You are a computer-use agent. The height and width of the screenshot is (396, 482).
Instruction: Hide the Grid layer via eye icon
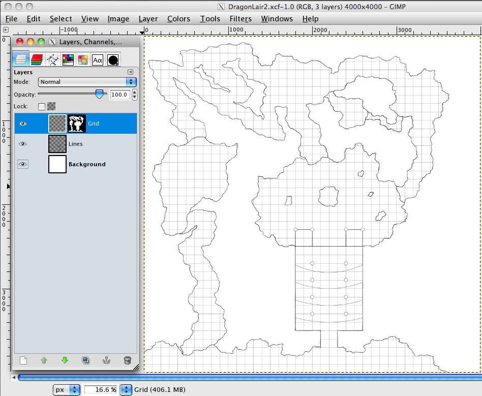pyautogui.click(x=22, y=124)
